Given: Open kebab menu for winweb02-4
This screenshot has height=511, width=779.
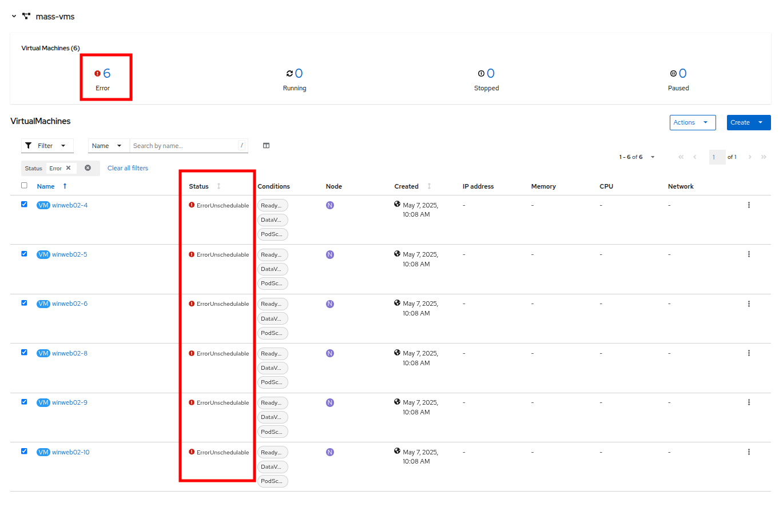Looking at the screenshot, I should tap(749, 205).
